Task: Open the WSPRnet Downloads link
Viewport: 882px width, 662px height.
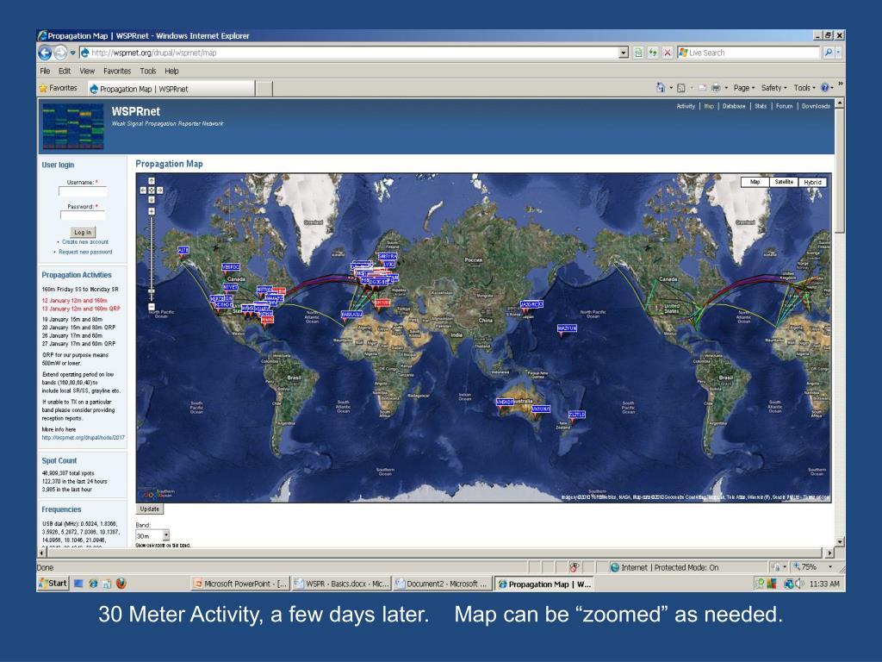Action: click(816, 106)
